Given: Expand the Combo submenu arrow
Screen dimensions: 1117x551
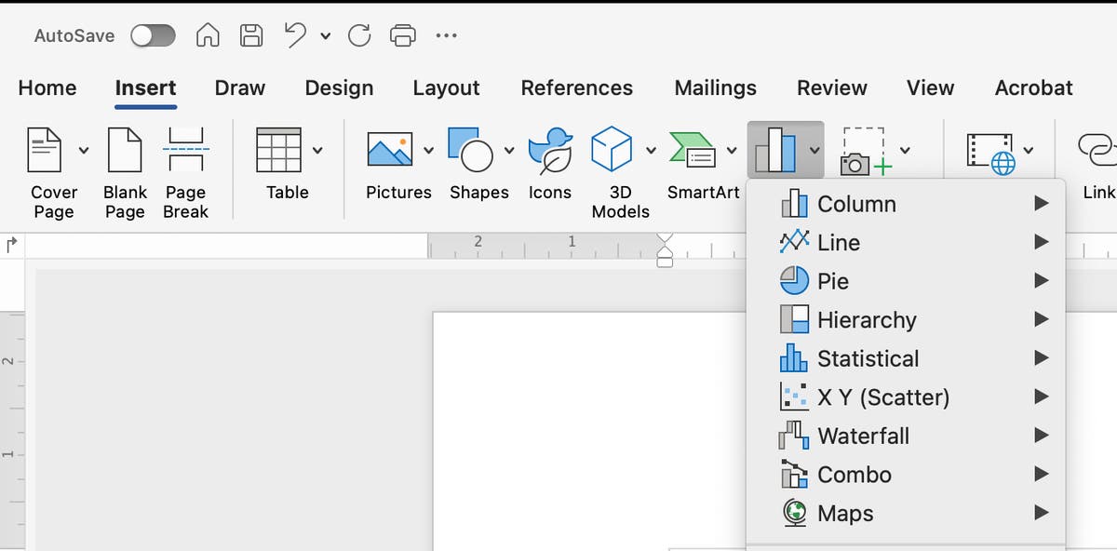Looking at the screenshot, I should (1042, 475).
